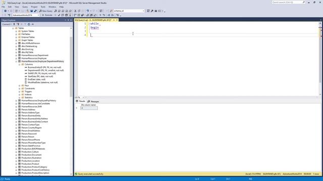Screen dimensions: 323x181
Task: Pin the Object Explorer panel
Action: (x=68, y=20)
